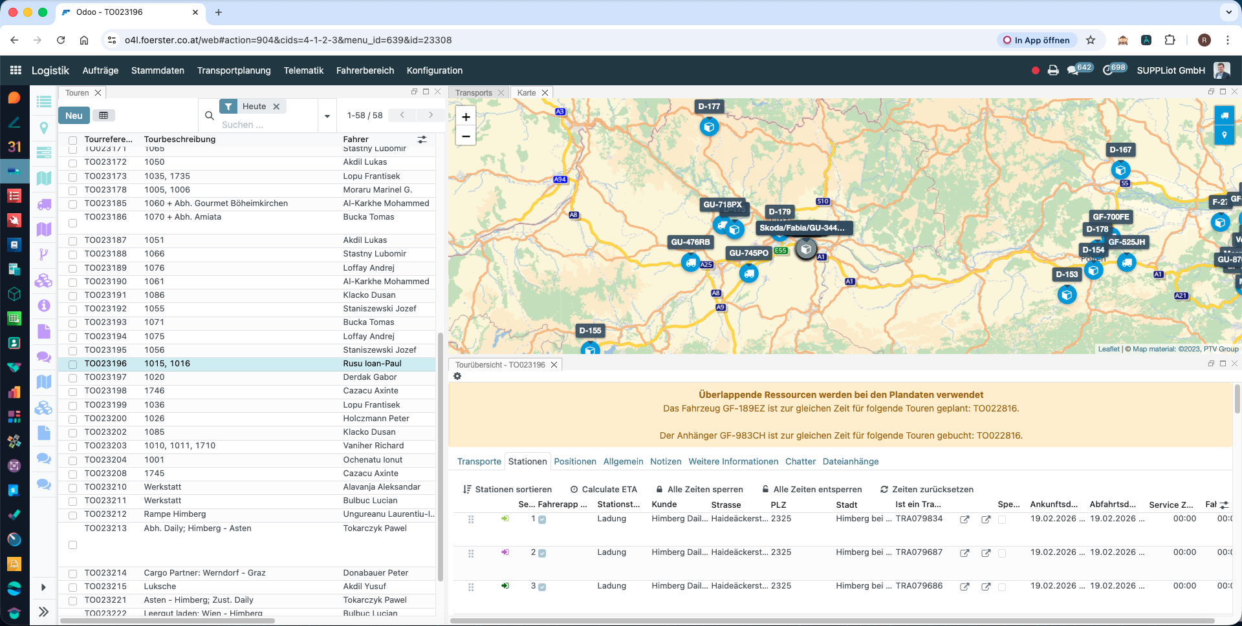Open the column options toggle in the list header

(x=422, y=139)
